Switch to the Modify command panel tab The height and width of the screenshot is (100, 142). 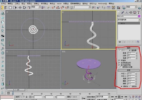pyautogui.click(x=123, y=13)
